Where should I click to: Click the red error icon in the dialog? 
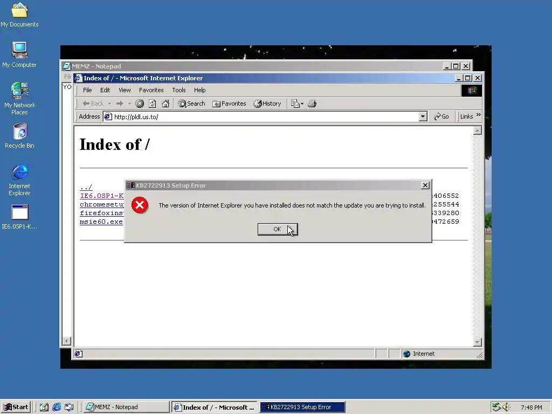[140, 205]
